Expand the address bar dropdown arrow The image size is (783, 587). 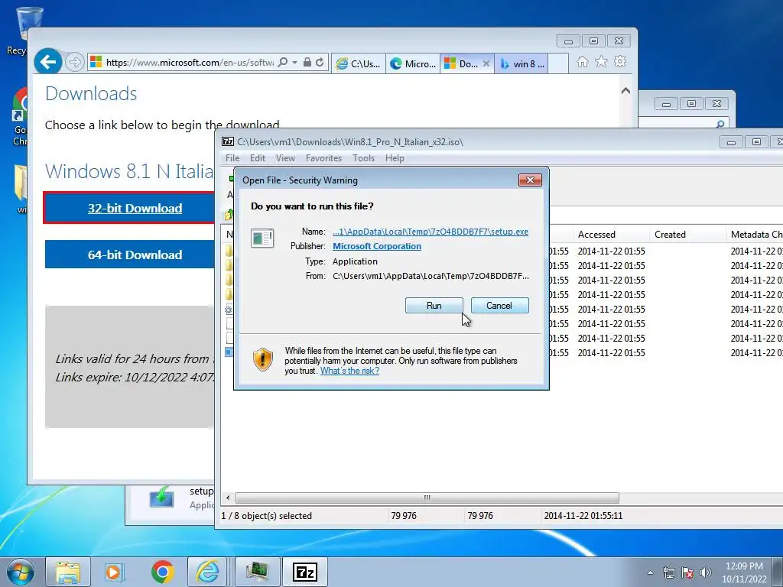pos(294,63)
